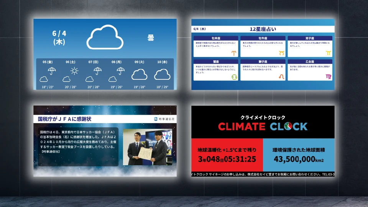Click the 12星座占い title

coord(263,29)
